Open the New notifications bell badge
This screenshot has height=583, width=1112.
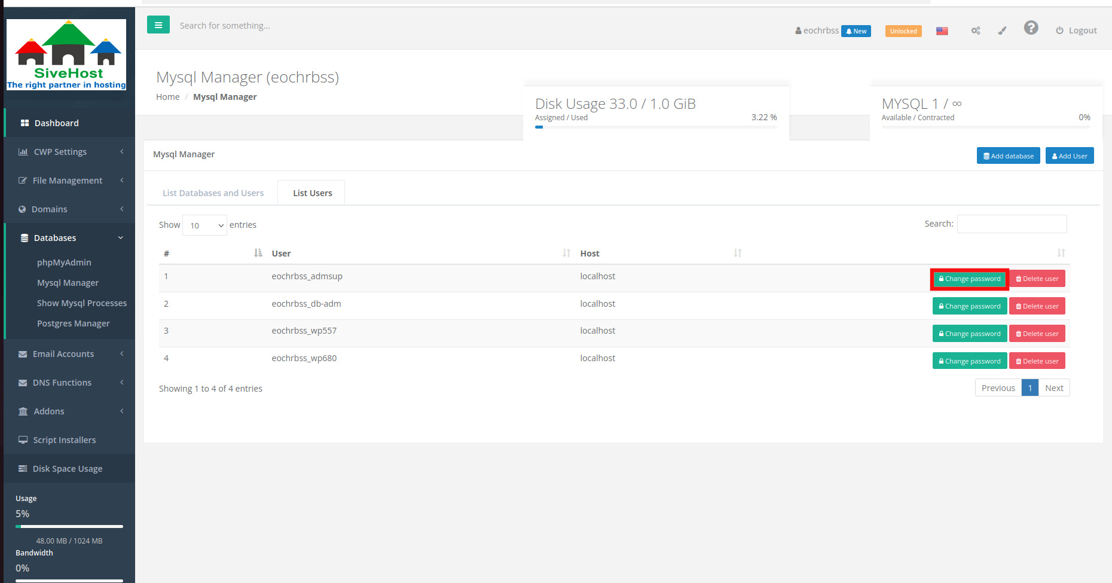856,31
